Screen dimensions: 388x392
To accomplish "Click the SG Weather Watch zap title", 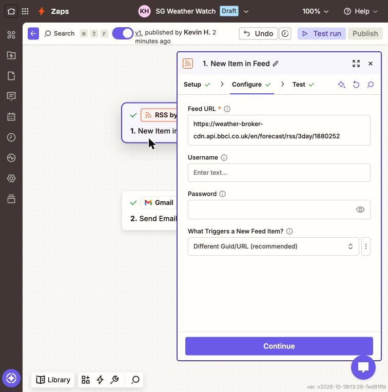I will 185,11.
